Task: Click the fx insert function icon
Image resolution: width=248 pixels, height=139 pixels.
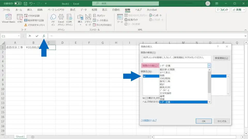Action: tap(44, 36)
